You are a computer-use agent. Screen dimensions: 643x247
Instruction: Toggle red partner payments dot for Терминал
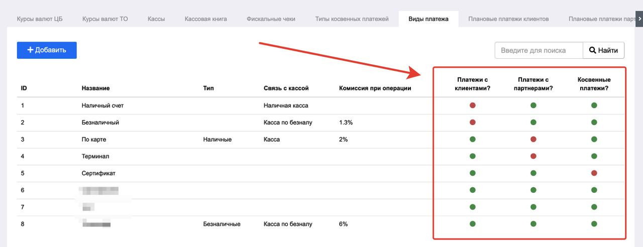click(533, 156)
